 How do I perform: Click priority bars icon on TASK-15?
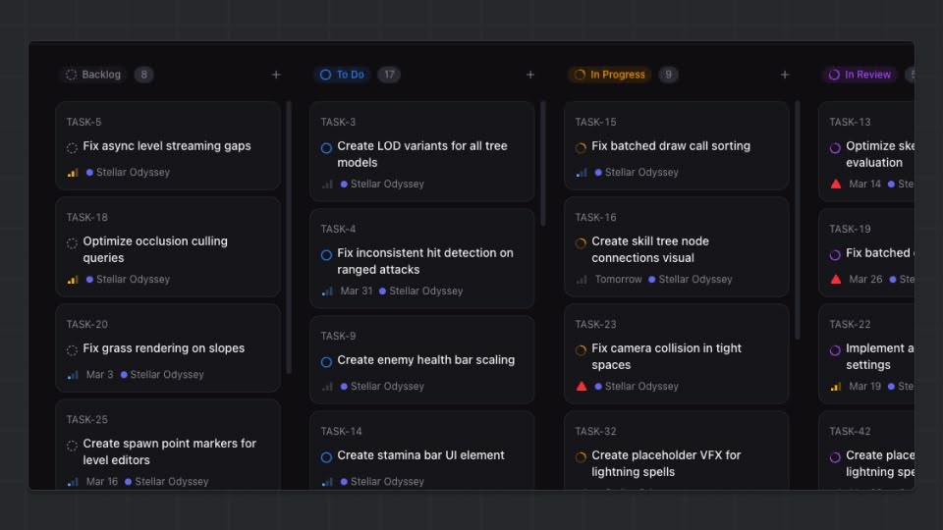pyautogui.click(x=582, y=173)
